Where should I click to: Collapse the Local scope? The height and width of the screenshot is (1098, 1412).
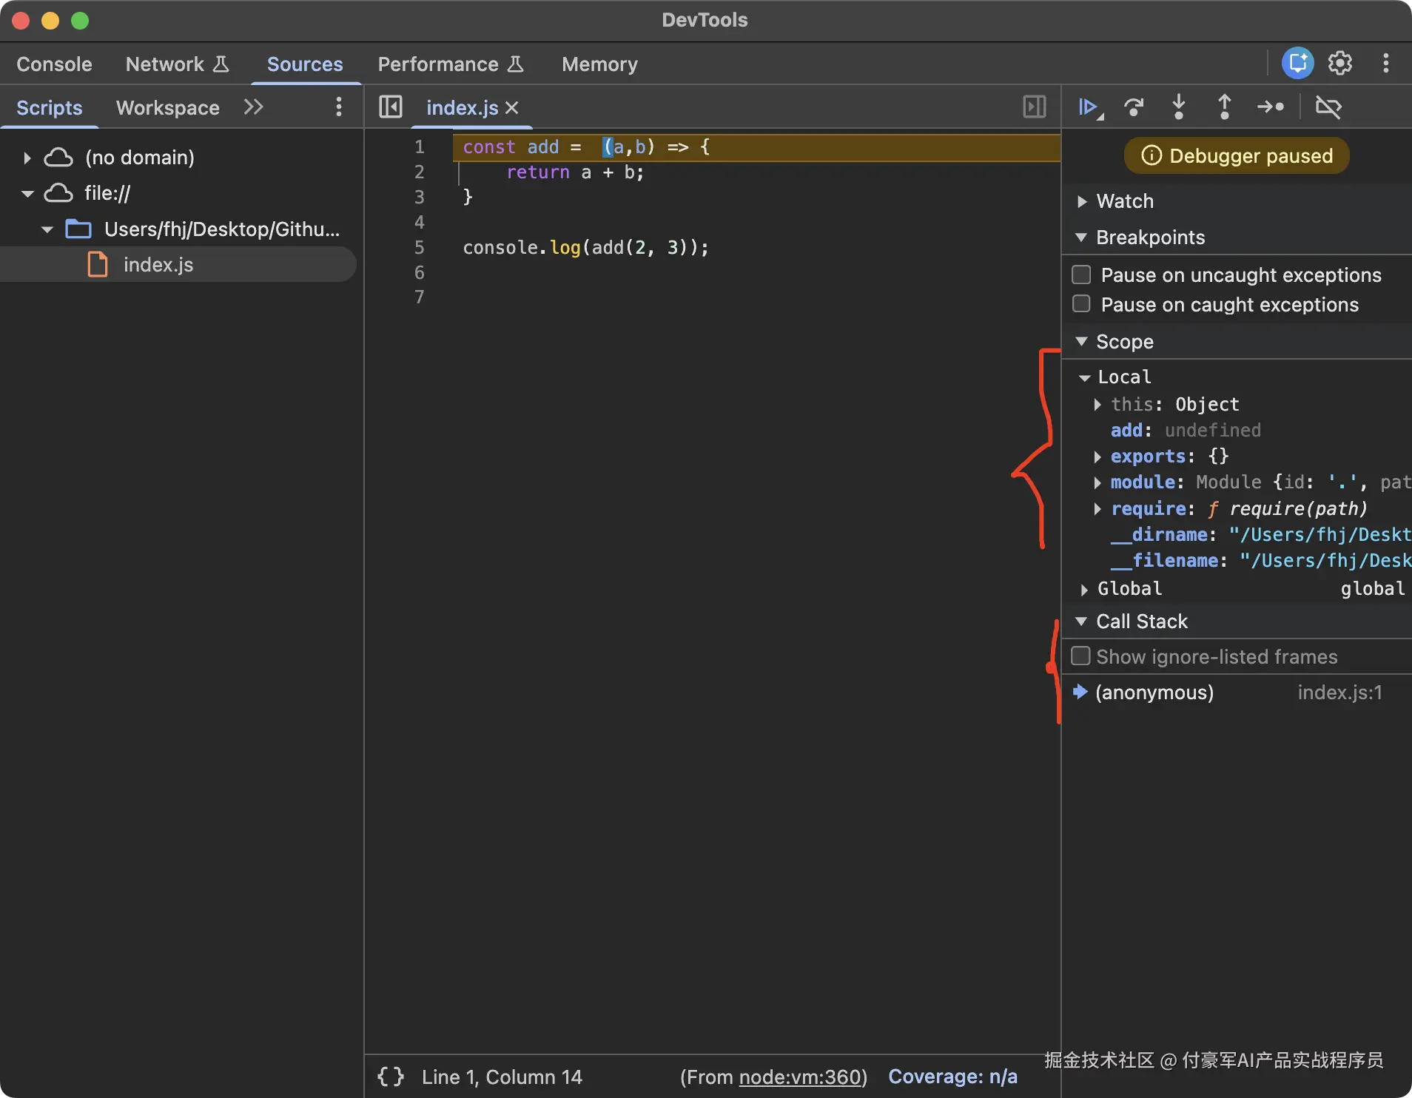[1084, 378]
